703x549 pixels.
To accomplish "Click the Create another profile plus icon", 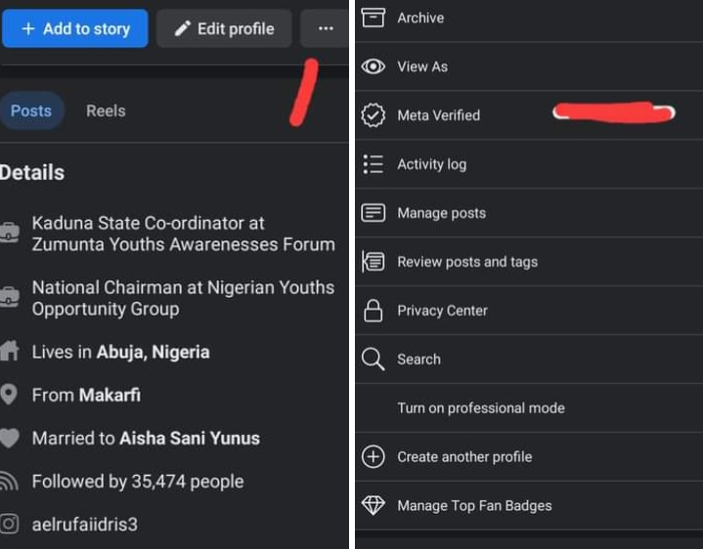I will pos(373,457).
